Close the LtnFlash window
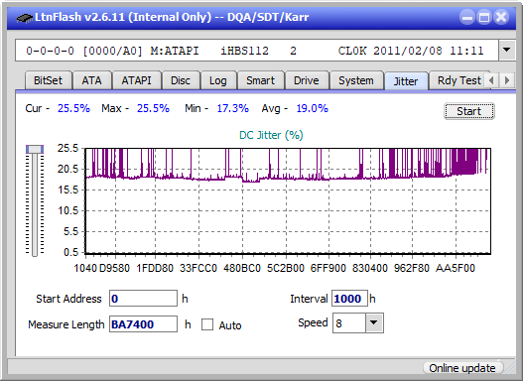 point(501,17)
